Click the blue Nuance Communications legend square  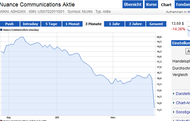[1, 30]
